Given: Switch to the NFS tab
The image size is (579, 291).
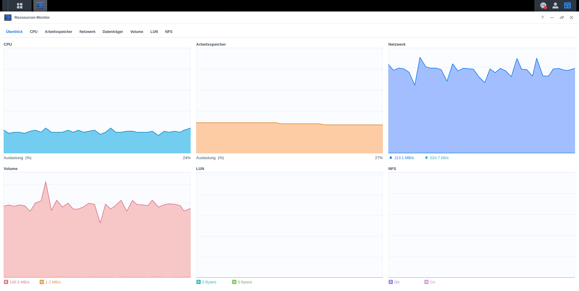Looking at the screenshot, I should tap(169, 32).
